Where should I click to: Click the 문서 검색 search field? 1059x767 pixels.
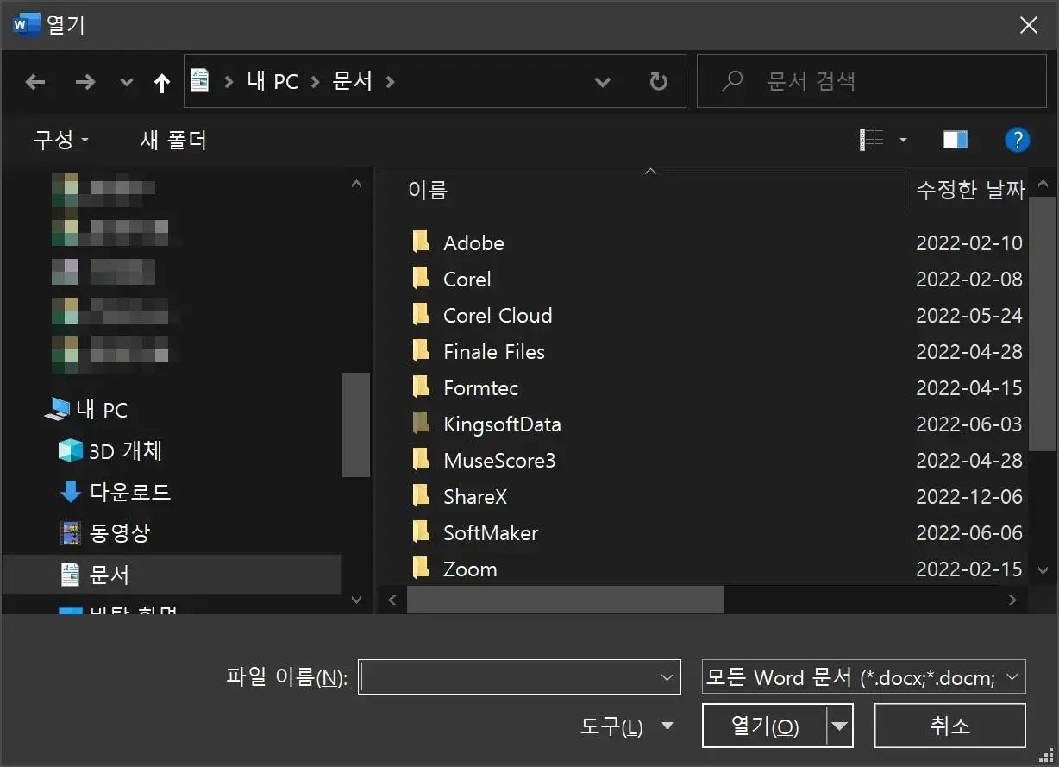871,81
